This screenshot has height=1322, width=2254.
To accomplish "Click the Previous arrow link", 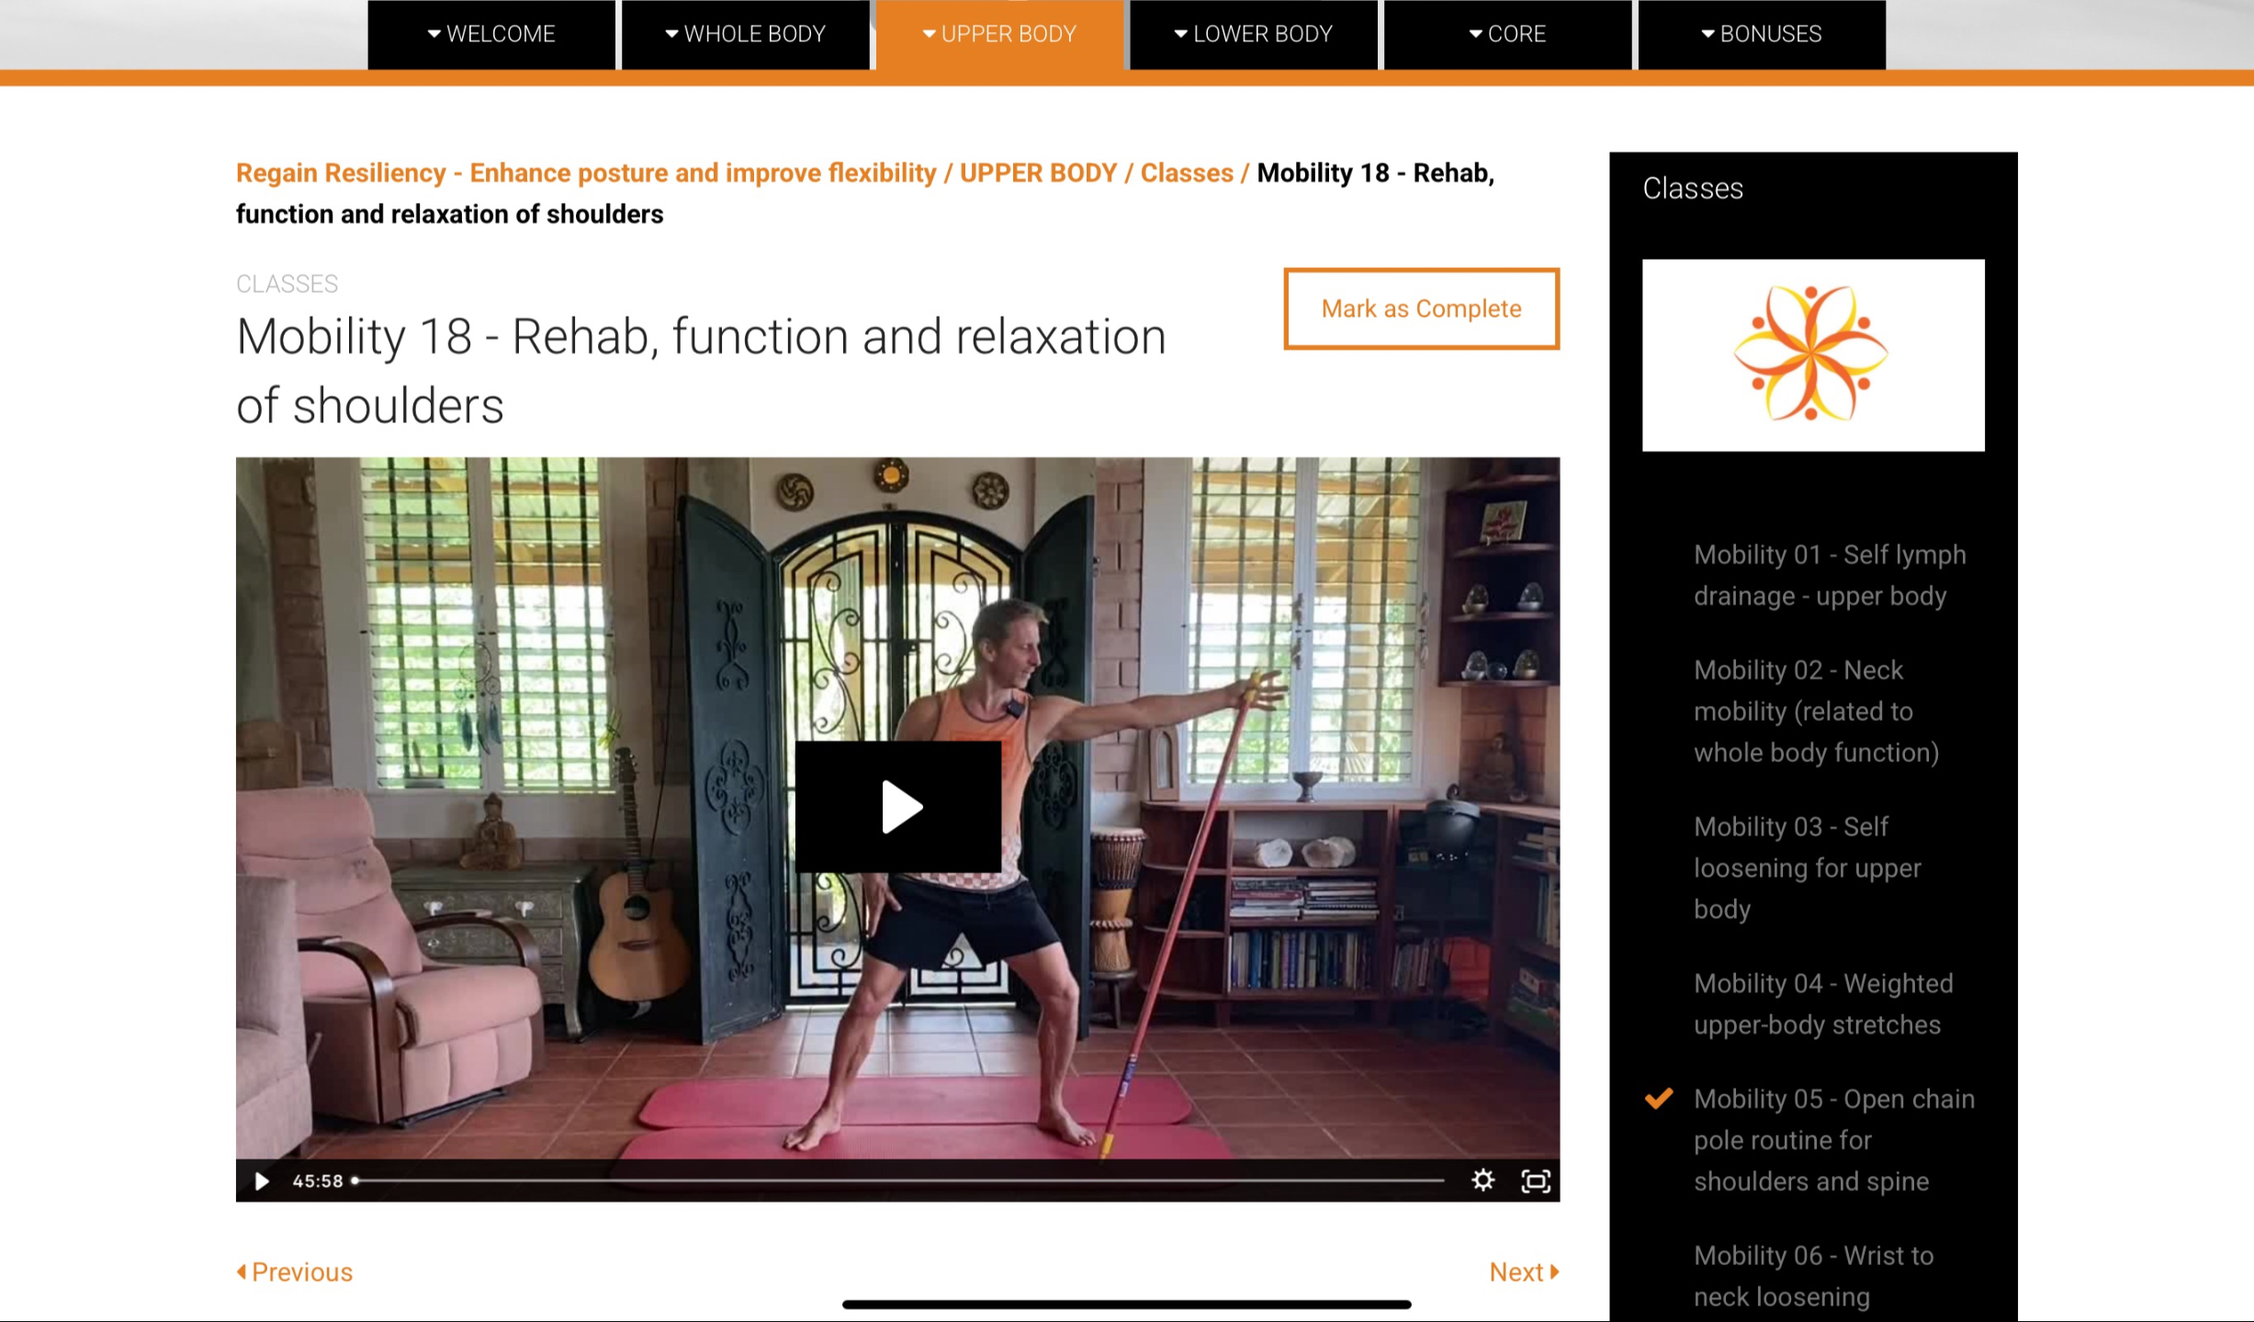I will pyautogui.click(x=295, y=1272).
